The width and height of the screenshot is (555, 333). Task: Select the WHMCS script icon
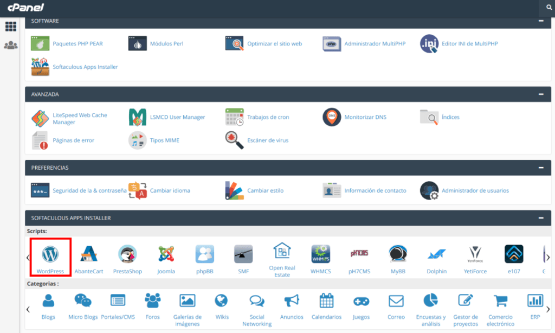pos(321,254)
